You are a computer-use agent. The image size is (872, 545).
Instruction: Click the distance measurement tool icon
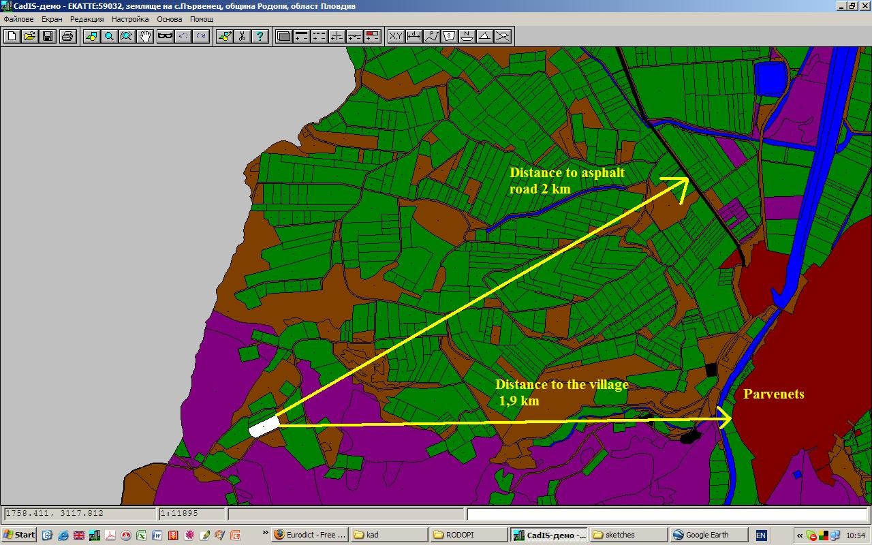tap(414, 36)
